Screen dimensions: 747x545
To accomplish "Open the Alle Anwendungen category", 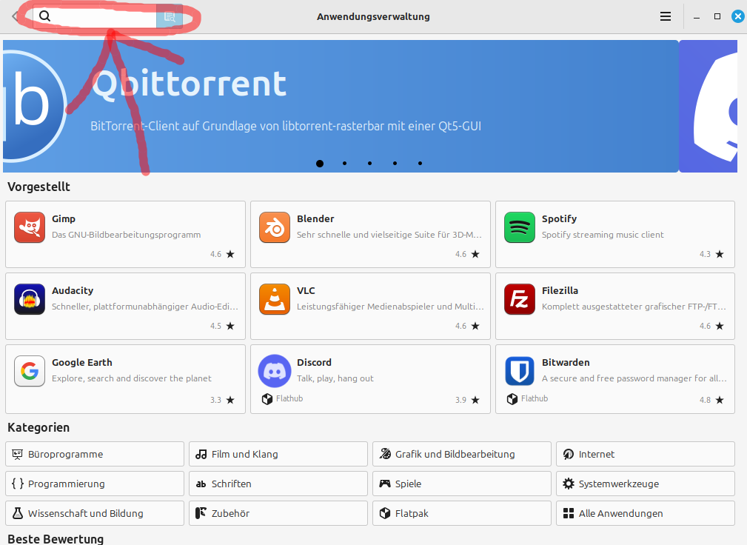I will click(646, 513).
